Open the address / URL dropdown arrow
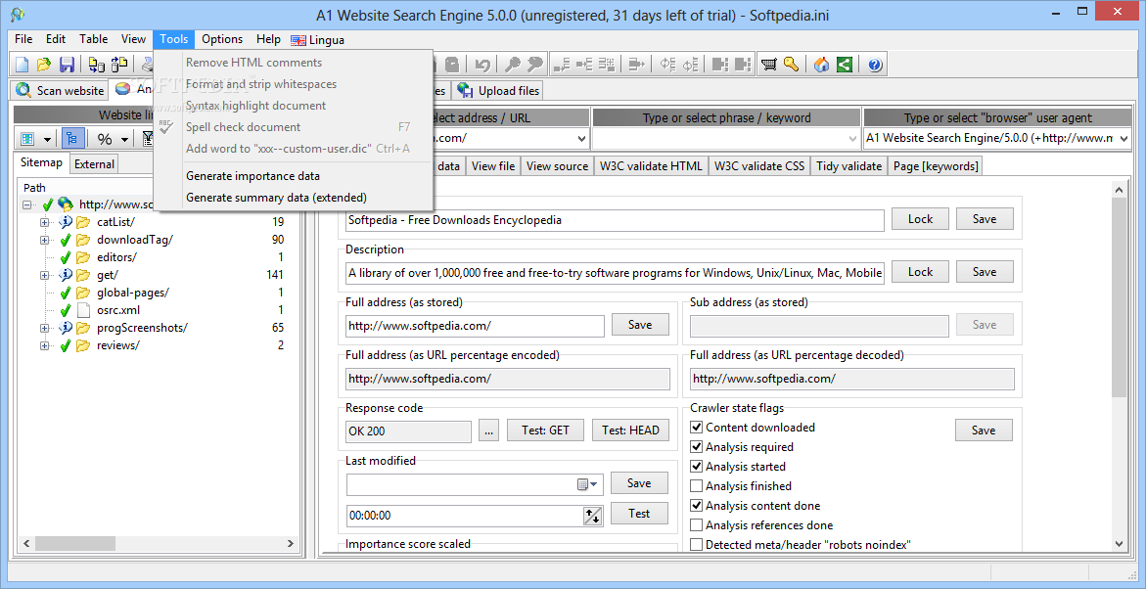1146x589 pixels. [581, 138]
